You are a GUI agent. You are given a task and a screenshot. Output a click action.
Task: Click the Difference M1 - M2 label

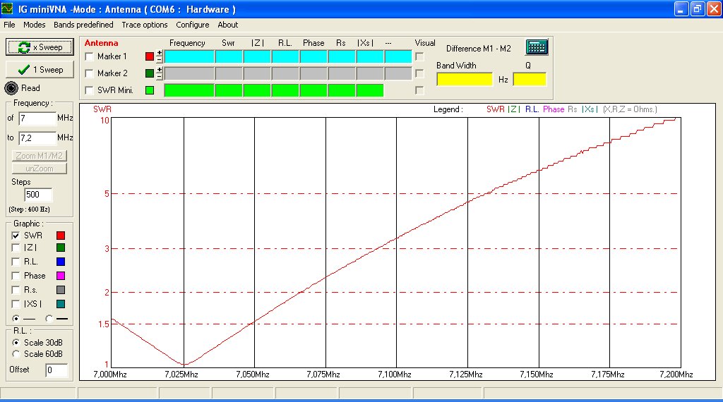coord(478,49)
